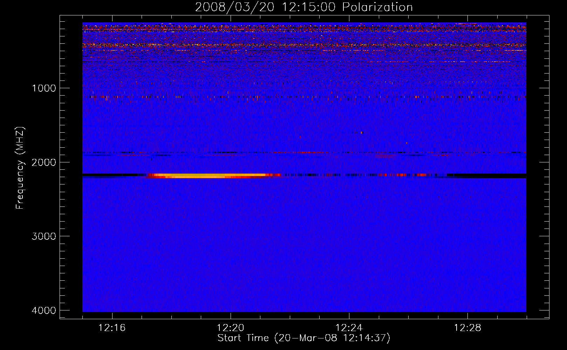Click the "Start Time (20-Mar-08 12:14:37)" axis label
This screenshot has height=350, width=567.
pyautogui.click(x=304, y=338)
